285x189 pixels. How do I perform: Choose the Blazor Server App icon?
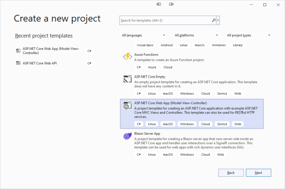point(127,136)
